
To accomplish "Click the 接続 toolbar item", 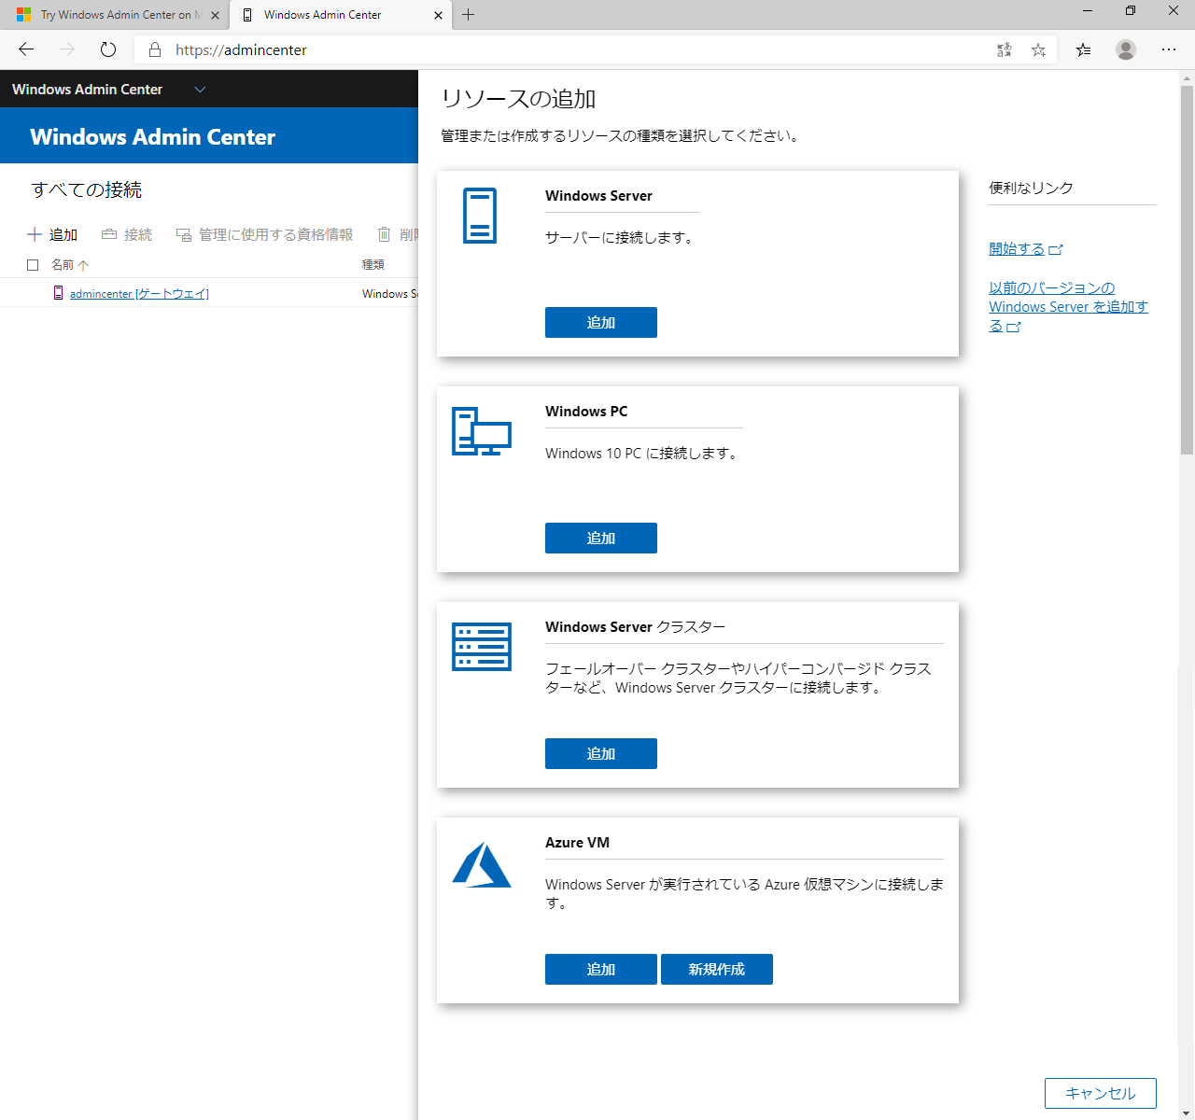I will click(x=127, y=234).
